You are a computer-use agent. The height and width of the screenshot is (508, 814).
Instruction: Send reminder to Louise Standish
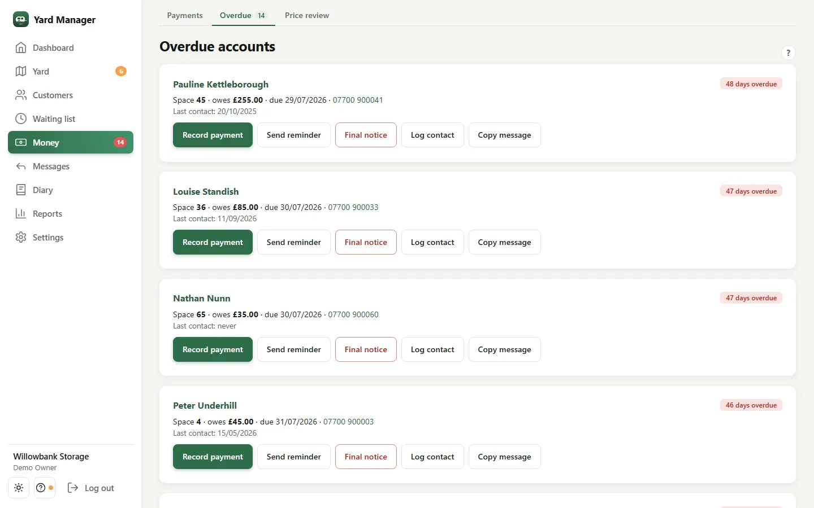(x=294, y=242)
